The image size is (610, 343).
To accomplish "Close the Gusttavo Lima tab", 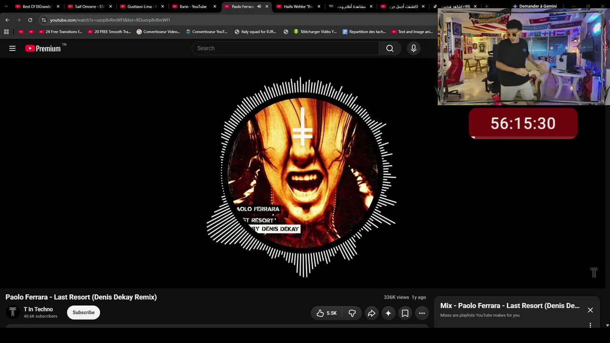I will click(x=163, y=7).
